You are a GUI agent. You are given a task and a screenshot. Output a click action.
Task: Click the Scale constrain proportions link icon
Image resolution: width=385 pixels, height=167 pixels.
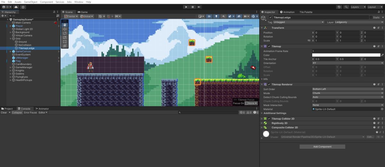[x=309, y=41]
